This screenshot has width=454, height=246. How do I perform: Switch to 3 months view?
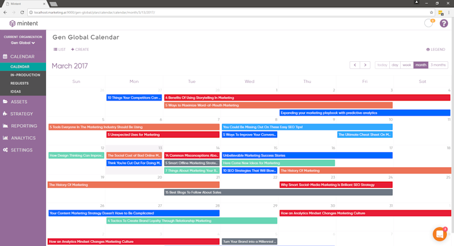tap(438, 65)
